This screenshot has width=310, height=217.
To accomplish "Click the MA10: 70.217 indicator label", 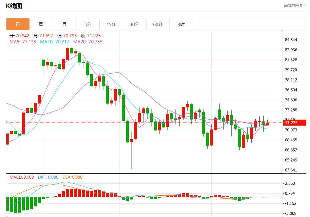I will (x=55, y=42).
